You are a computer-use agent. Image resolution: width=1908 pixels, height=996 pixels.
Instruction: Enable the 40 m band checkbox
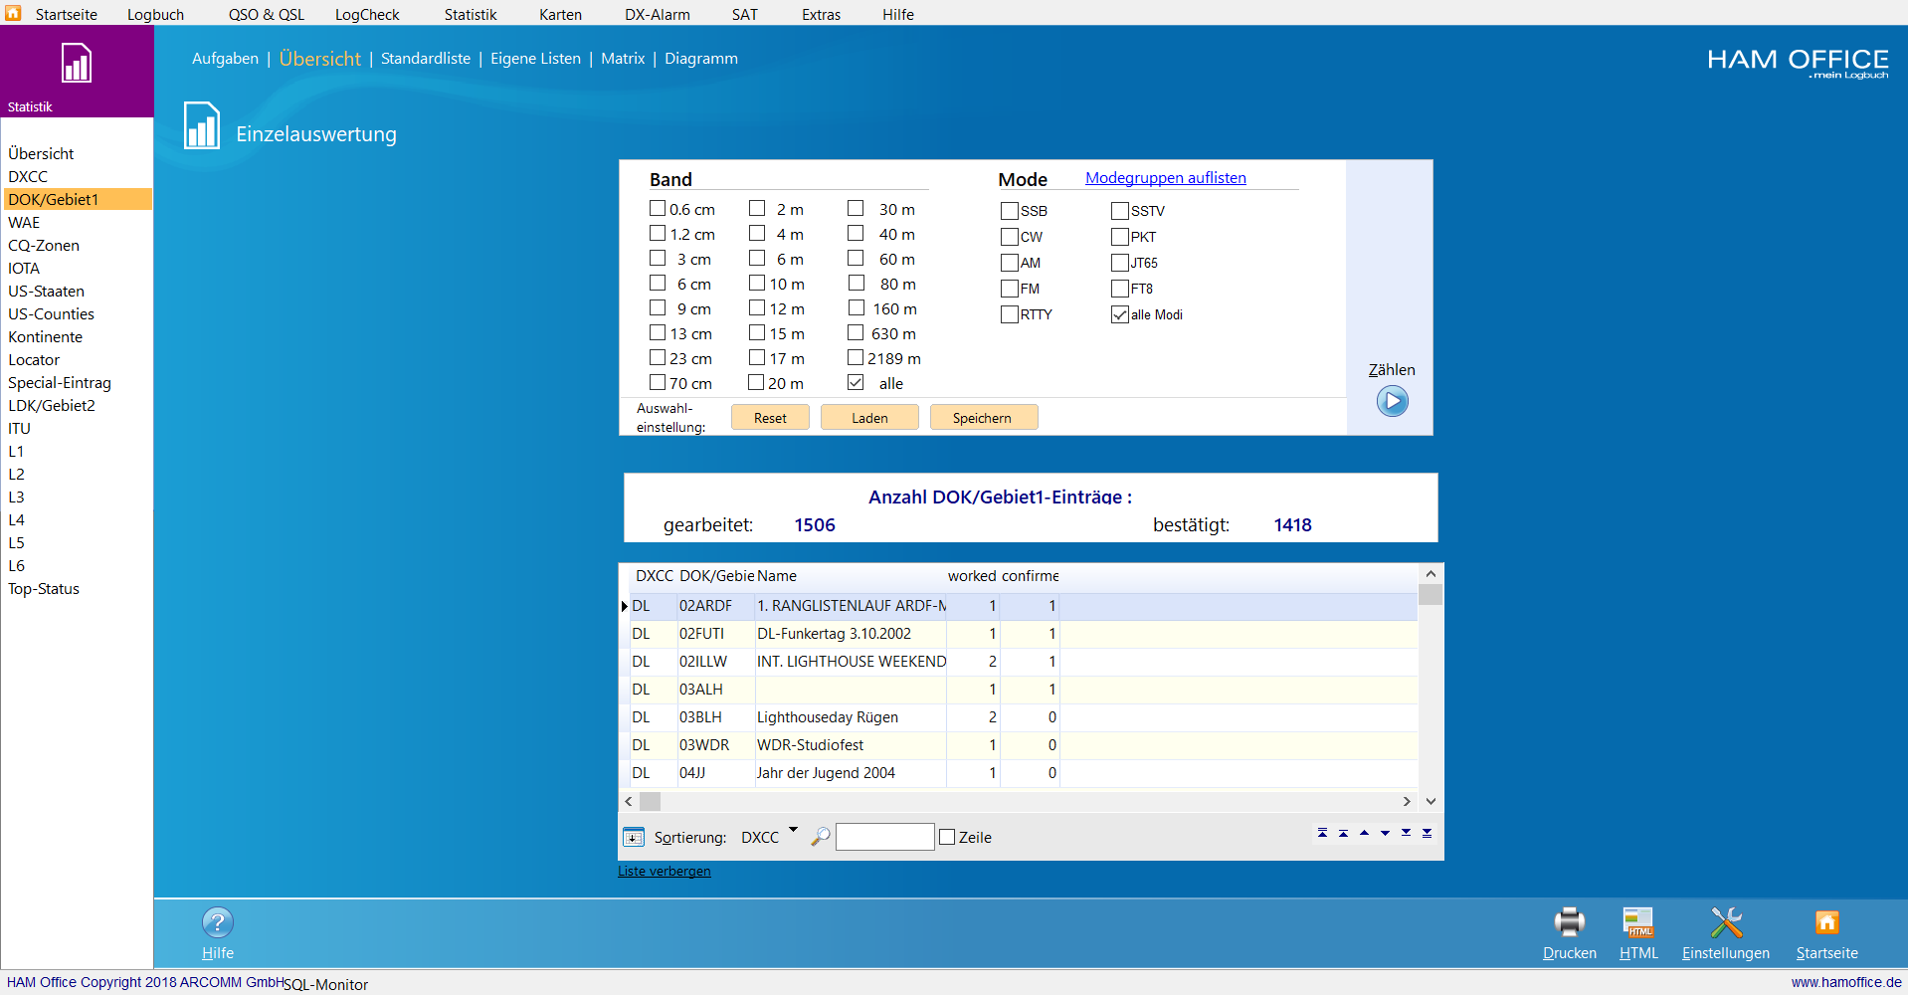(856, 234)
